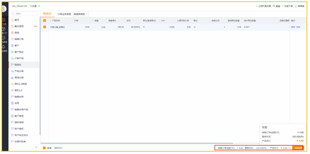Click the 数量 column header

tap(99, 20)
